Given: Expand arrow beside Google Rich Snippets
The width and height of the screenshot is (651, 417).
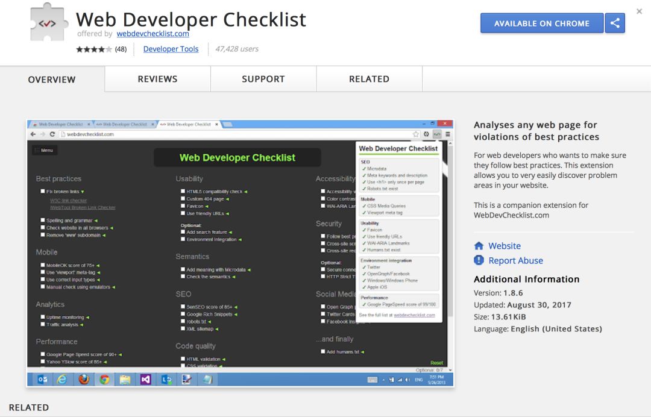Looking at the screenshot, I should [236, 315].
